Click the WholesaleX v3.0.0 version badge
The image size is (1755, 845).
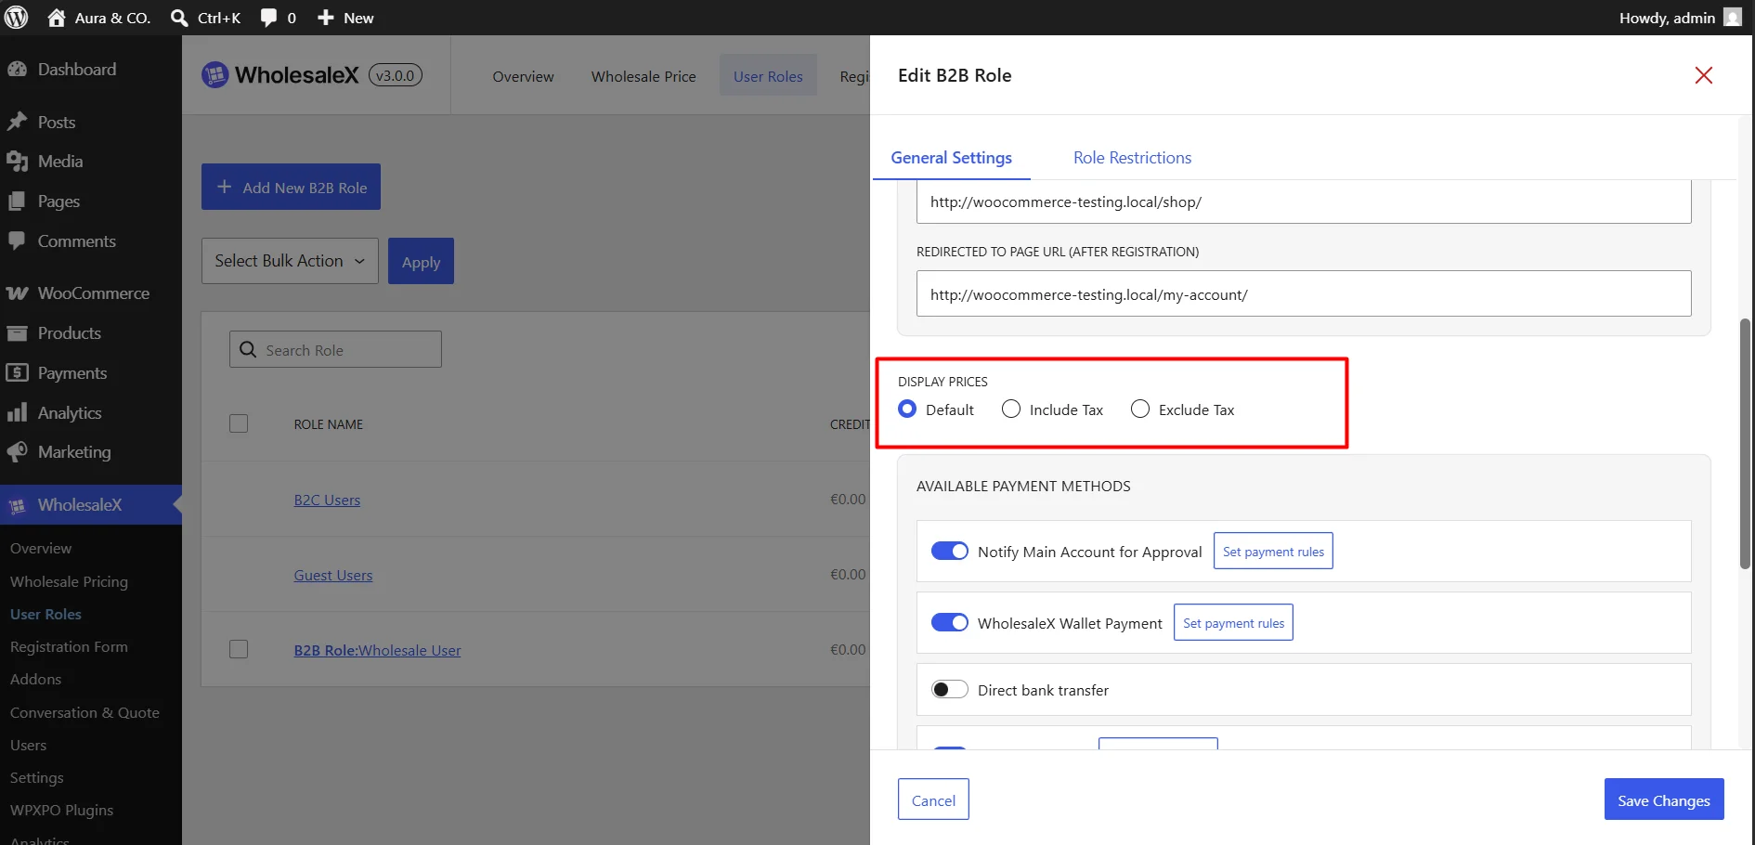(x=396, y=75)
